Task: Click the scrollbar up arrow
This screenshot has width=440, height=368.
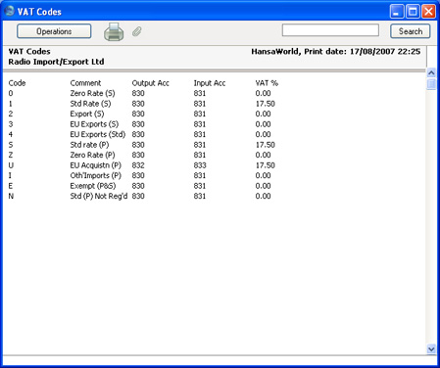Action: 431,73
